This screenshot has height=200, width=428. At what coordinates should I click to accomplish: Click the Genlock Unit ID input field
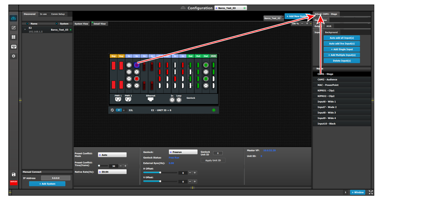coord(218,153)
